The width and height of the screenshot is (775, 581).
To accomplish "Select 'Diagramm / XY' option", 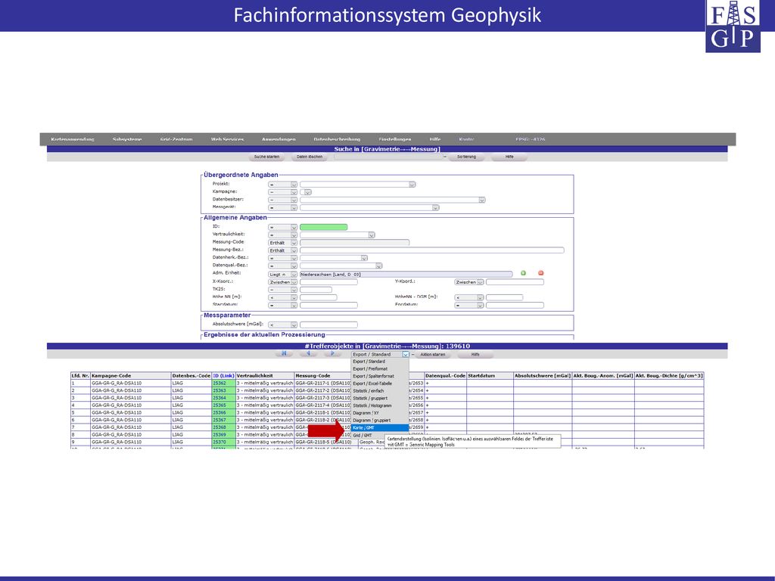I will click(x=380, y=413).
